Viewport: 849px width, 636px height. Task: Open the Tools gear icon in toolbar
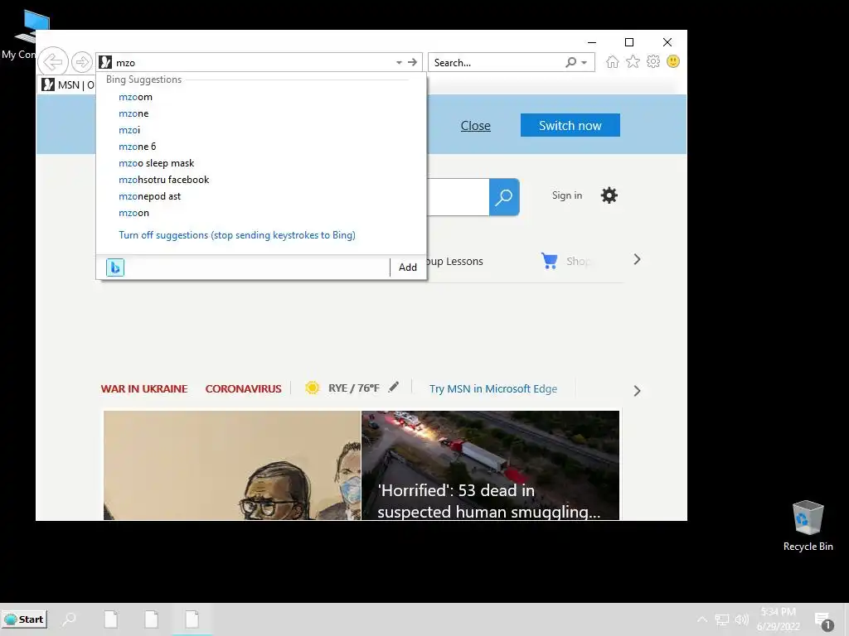click(x=653, y=61)
